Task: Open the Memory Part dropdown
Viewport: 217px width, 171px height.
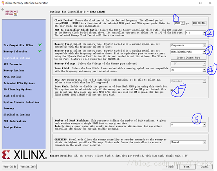Action: click(188, 52)
